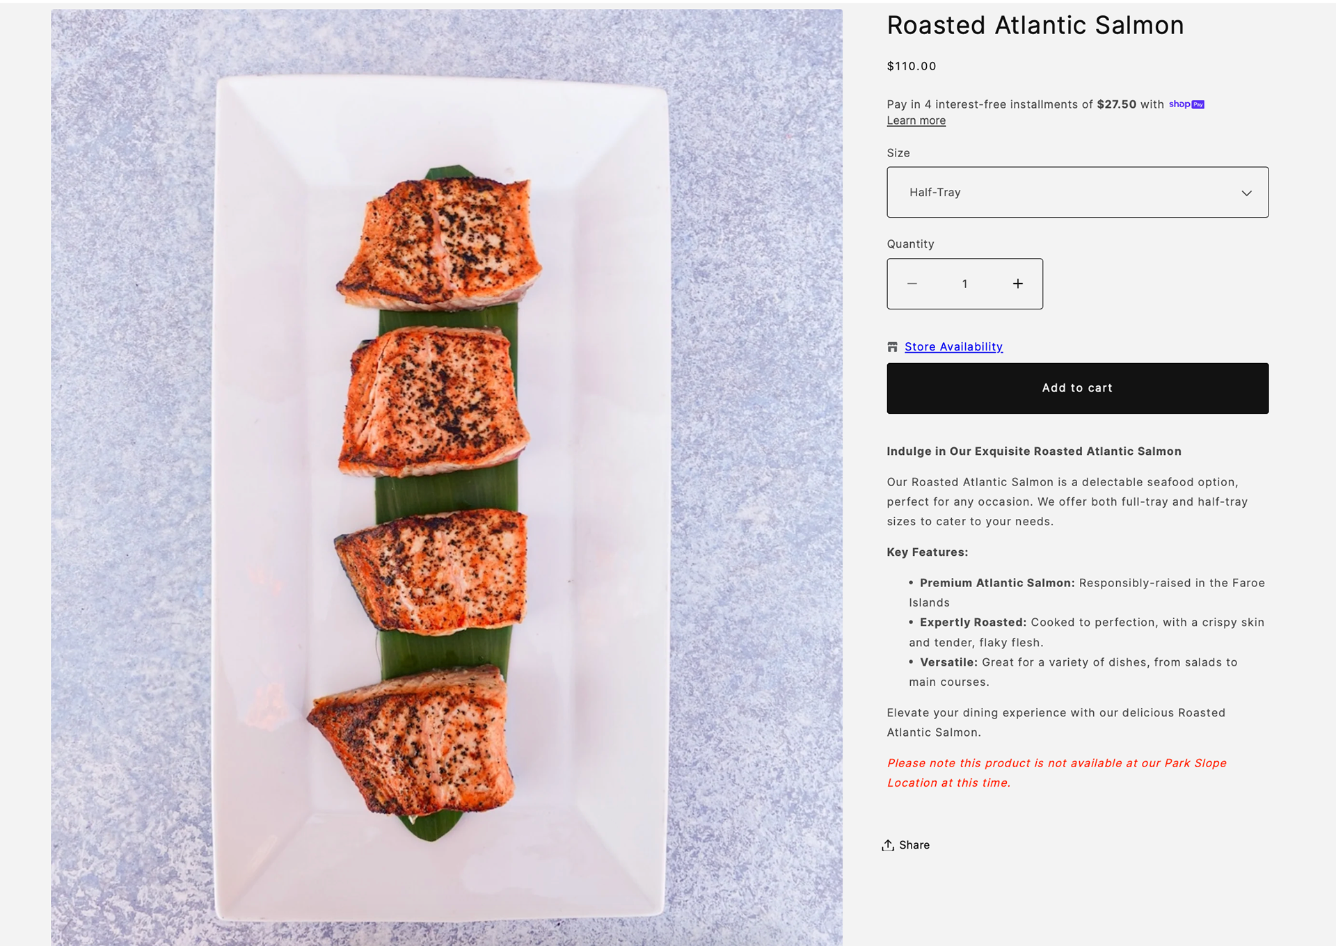
Task: Click the Roasted Atlantic Salmon product title
Action: point(1035,26)
